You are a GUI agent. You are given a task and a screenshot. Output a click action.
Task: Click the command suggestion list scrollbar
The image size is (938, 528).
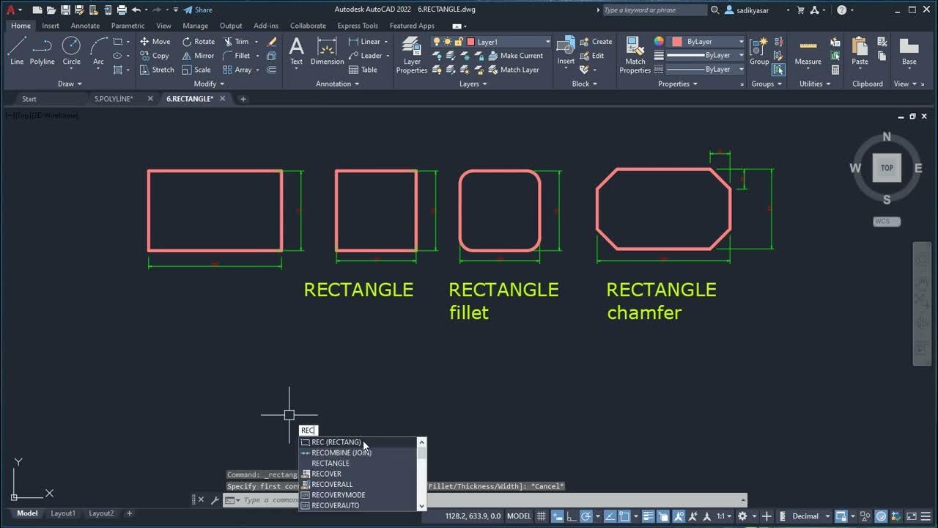[421, 474]
